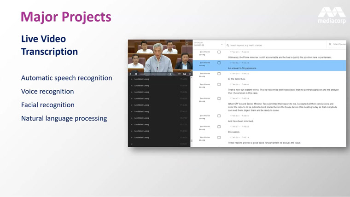350x197 pixels.
Task: Click transcript 'These reports provide a good basis'
Action: point(264,143)
